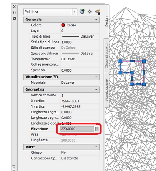The image size is (156, 171).
Task: Click the auto-hide icon on the palette bar
Action: [x=14, y=13]
